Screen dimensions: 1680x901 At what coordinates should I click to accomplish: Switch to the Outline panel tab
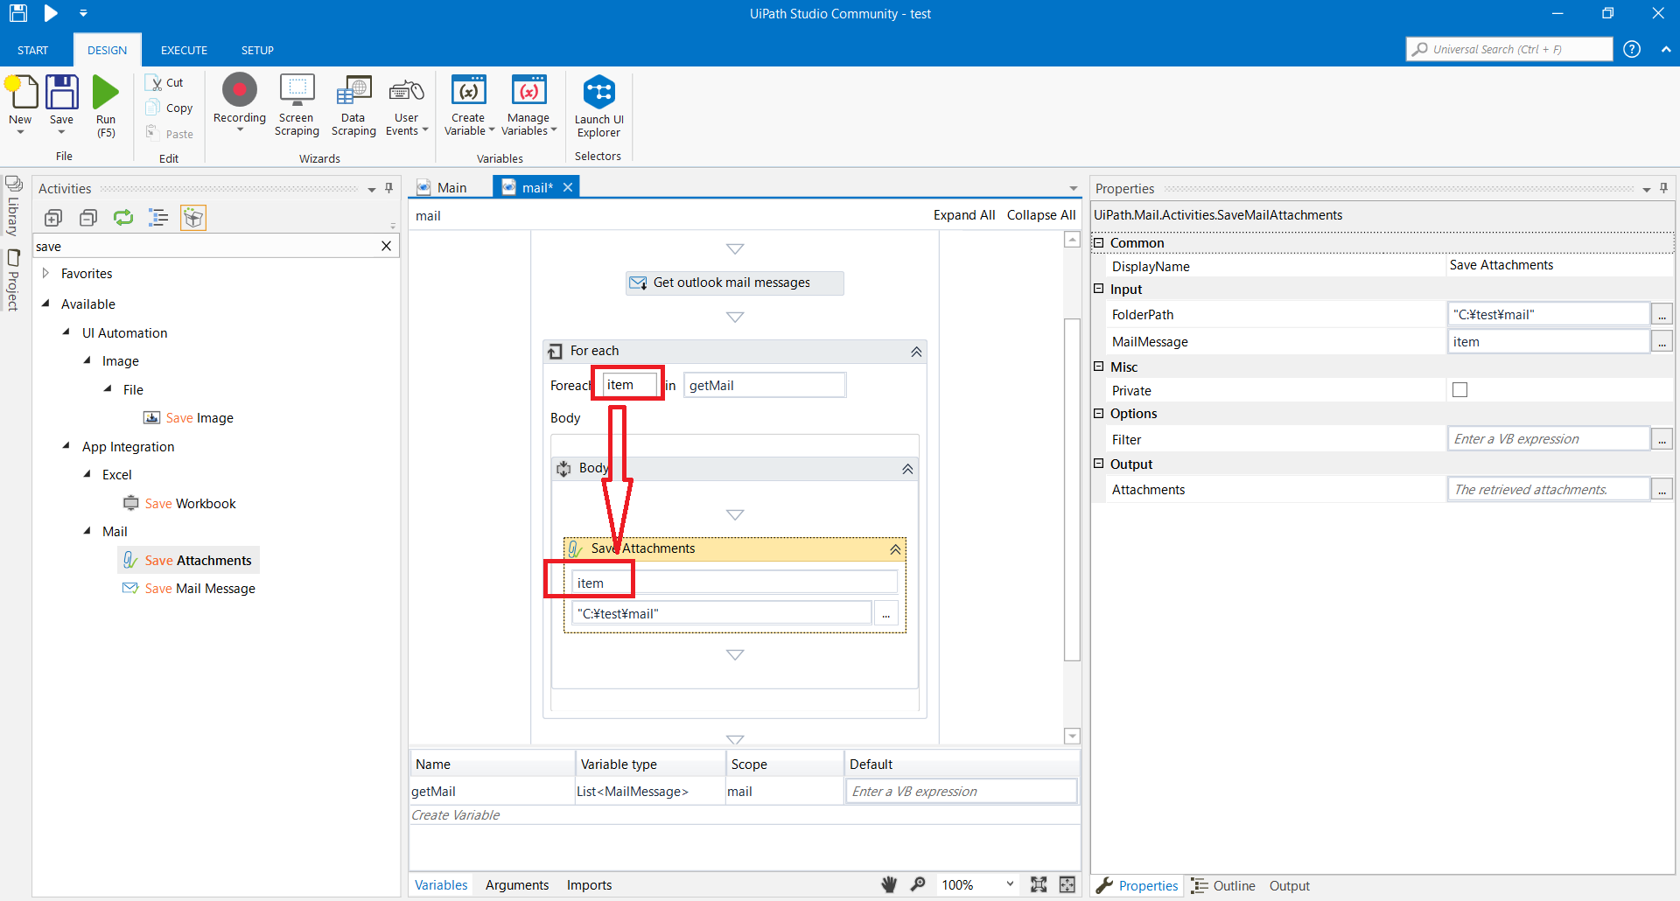pyautogui.click(x=1223, y=886)
